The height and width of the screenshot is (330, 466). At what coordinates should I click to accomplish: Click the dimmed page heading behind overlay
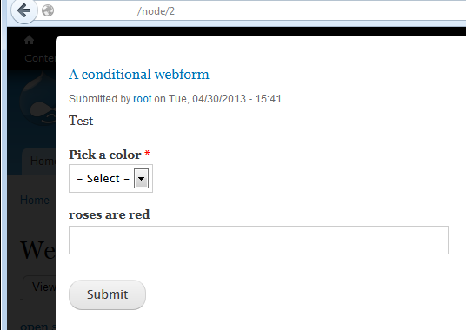point(37,250)
